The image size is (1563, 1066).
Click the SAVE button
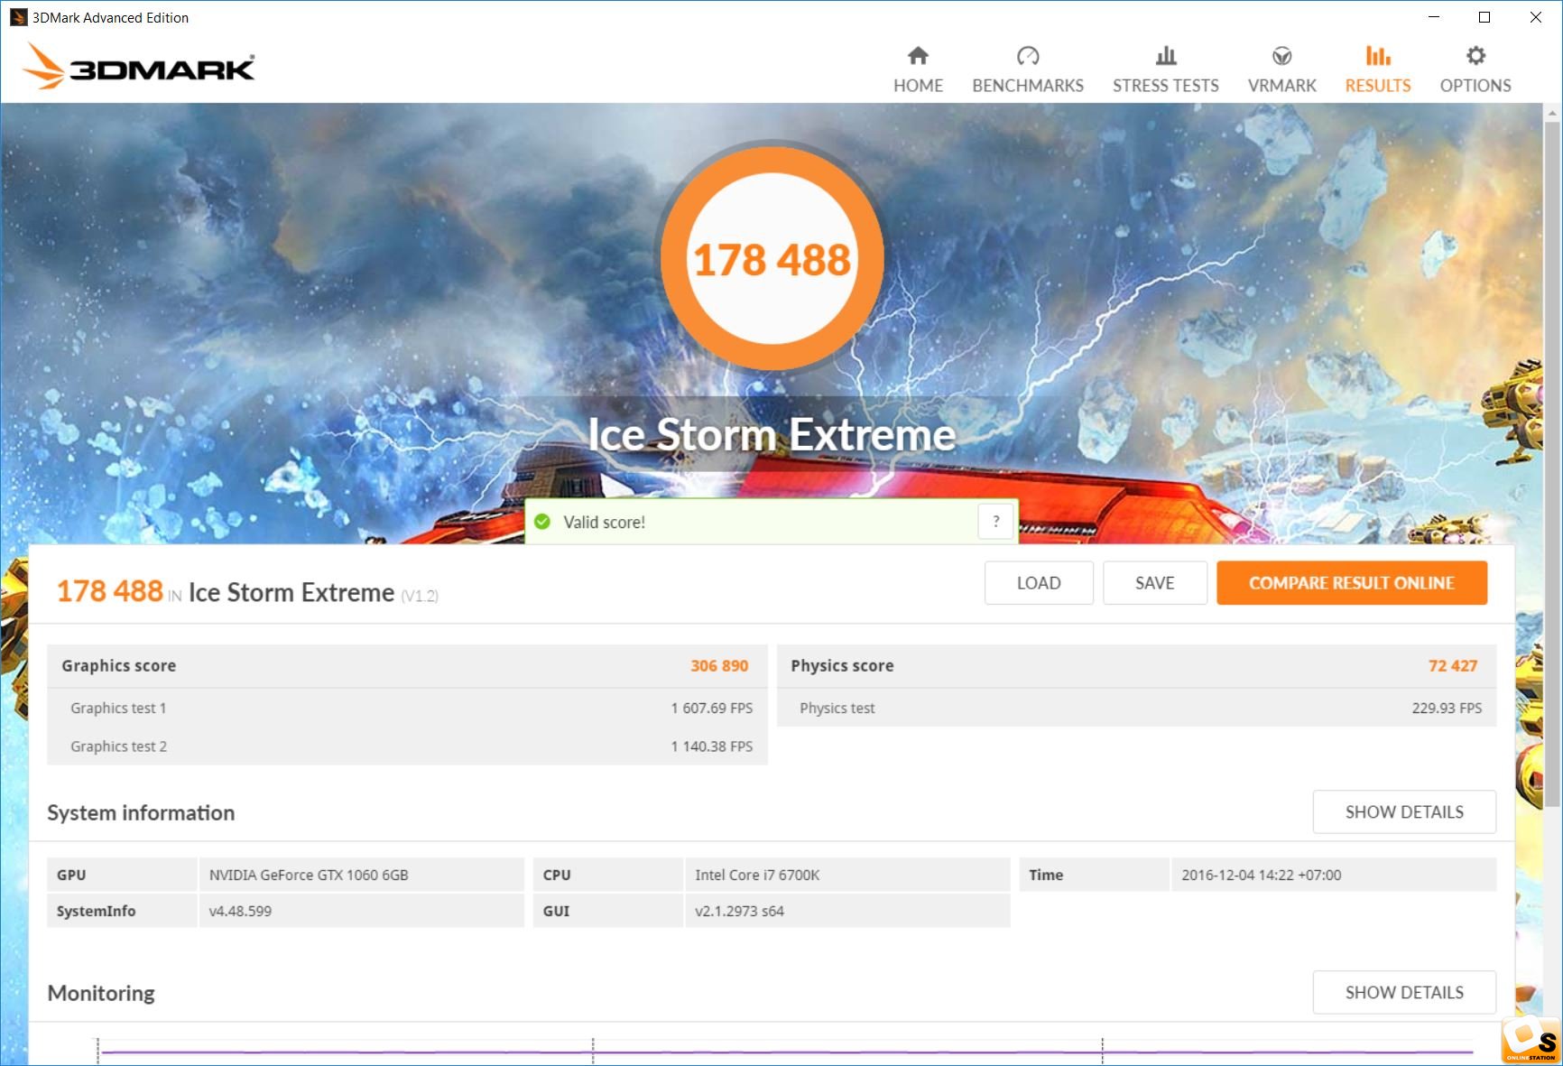pyautogui.click(x=1154, y=583)
